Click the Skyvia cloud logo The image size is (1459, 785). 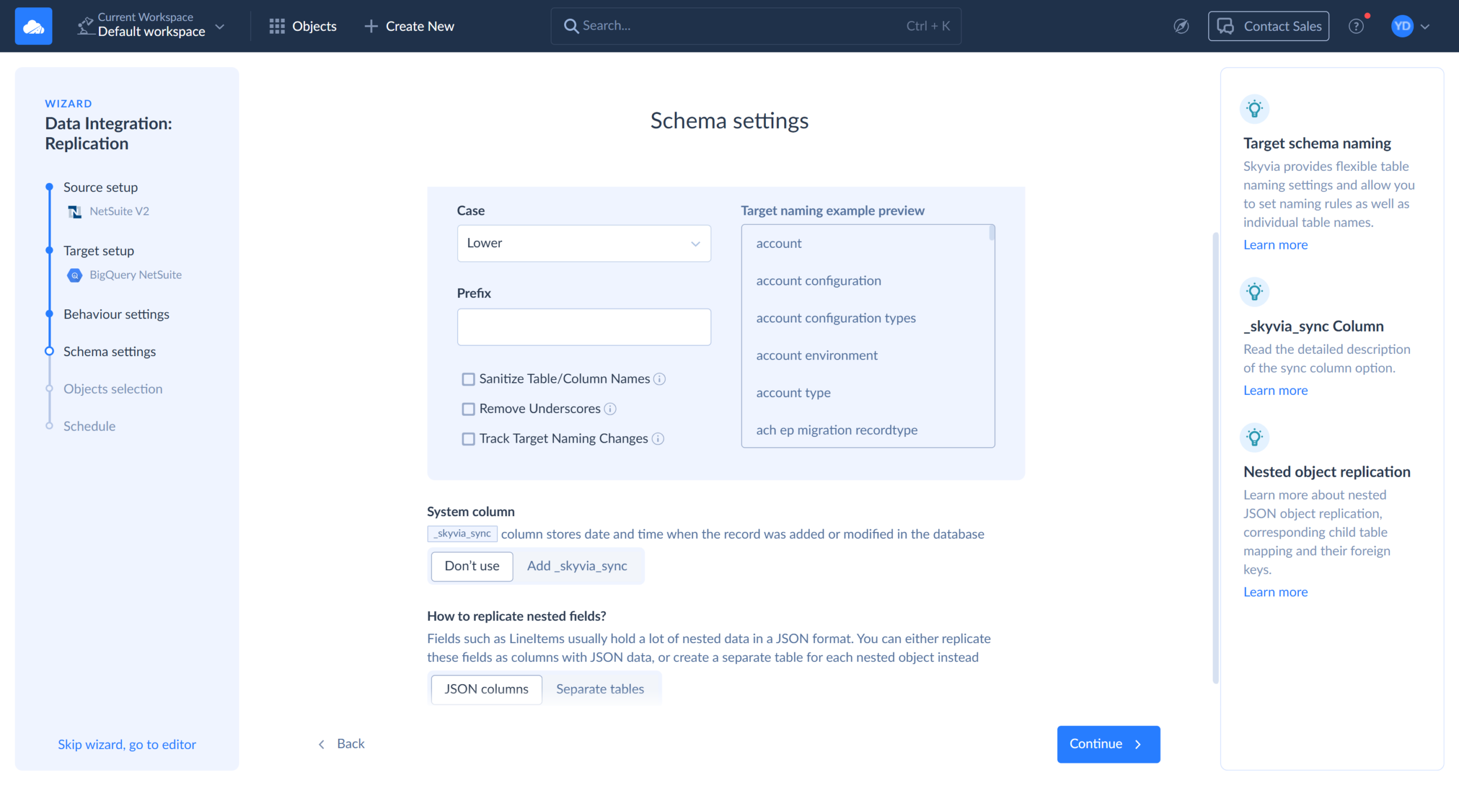point(33,26)
